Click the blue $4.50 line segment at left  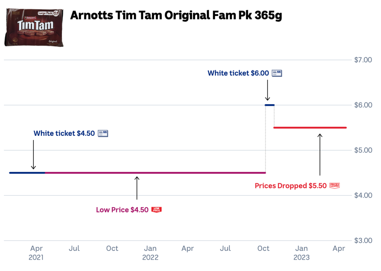(x=27, y=173)
